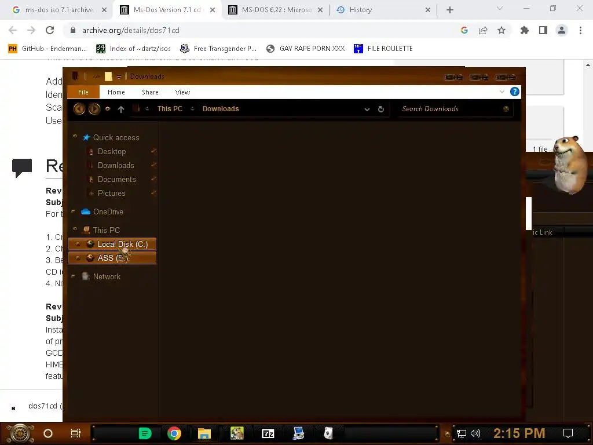
Task: Close the History browser tab
Action: [x=428, y=10]
